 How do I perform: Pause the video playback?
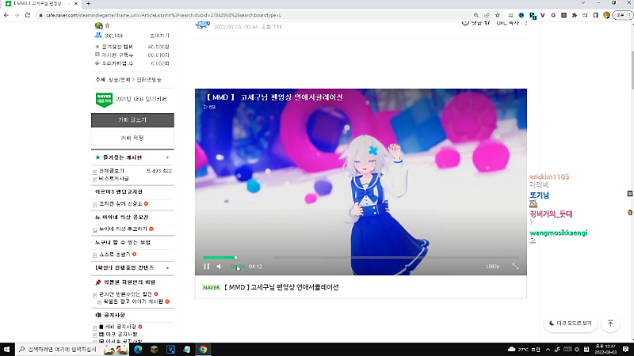tap(207, 267)
